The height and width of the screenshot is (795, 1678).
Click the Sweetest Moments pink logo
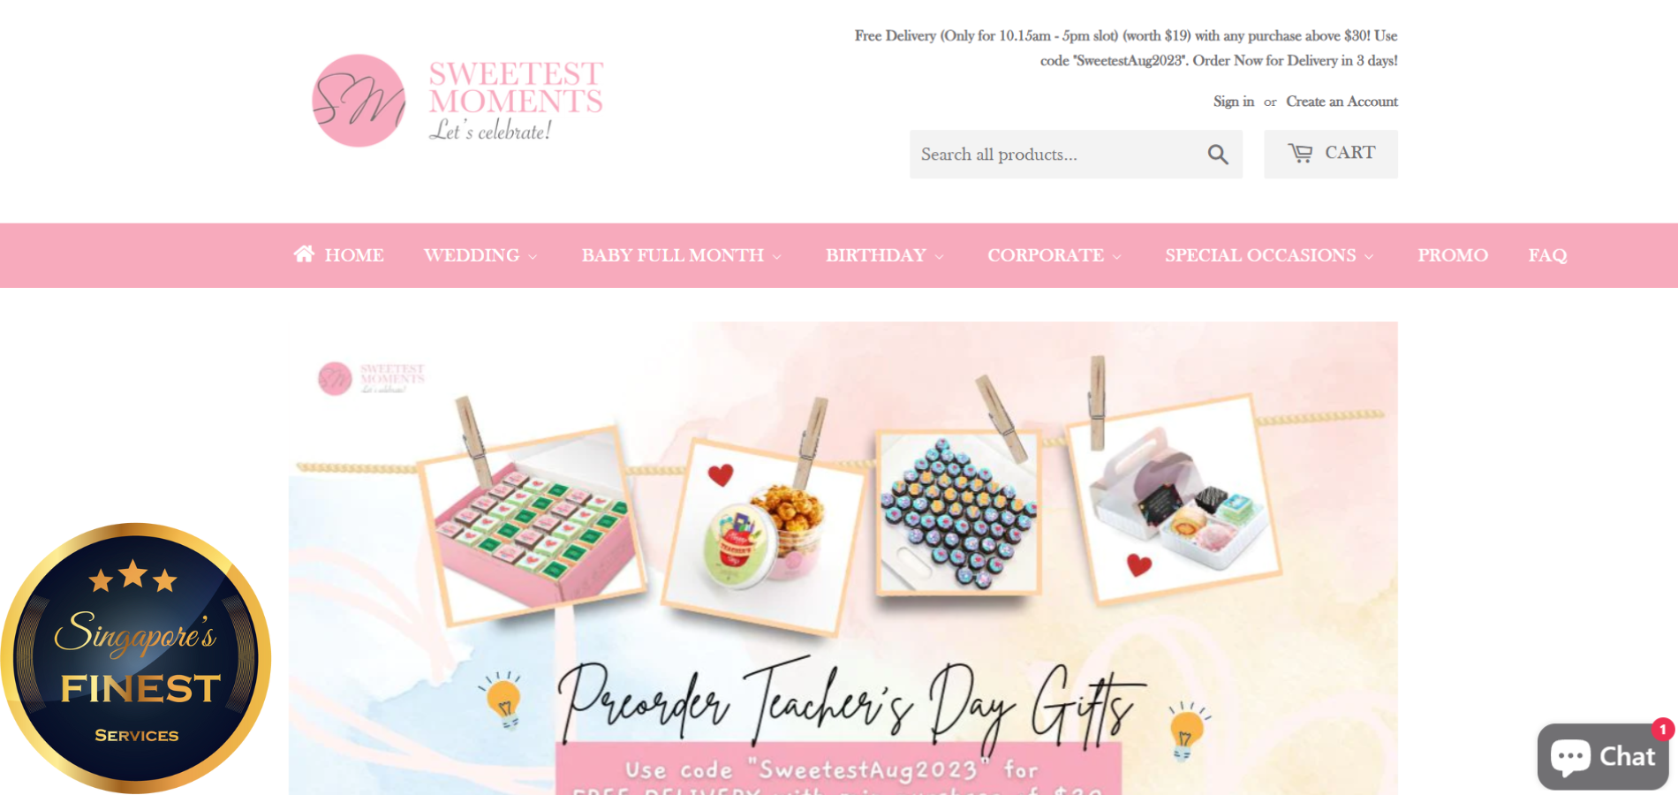point(458,101)
